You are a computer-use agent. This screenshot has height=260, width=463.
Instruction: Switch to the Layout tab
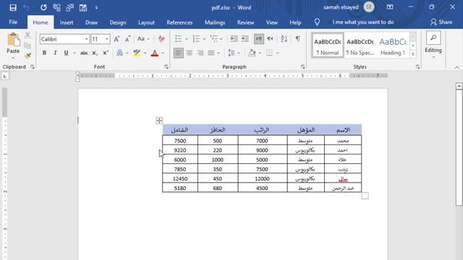point(146,22)
